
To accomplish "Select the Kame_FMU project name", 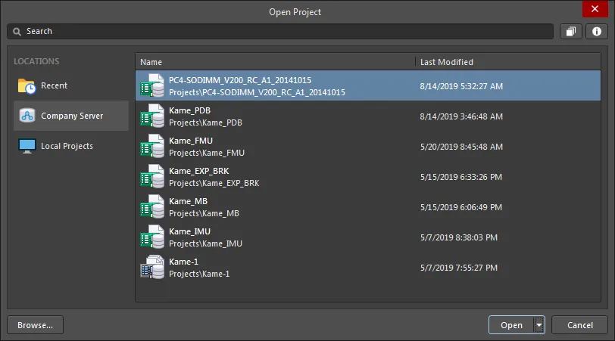I will (x=191, y=141).
